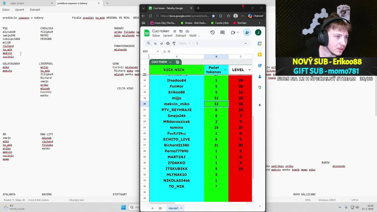
Task: Open the zoom 100% dropdown in Sheets
Action: click(185, 43)
